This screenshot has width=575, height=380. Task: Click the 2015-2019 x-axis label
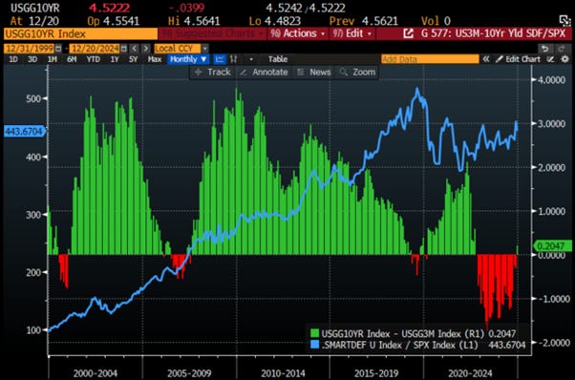click(x=376, y=373)
